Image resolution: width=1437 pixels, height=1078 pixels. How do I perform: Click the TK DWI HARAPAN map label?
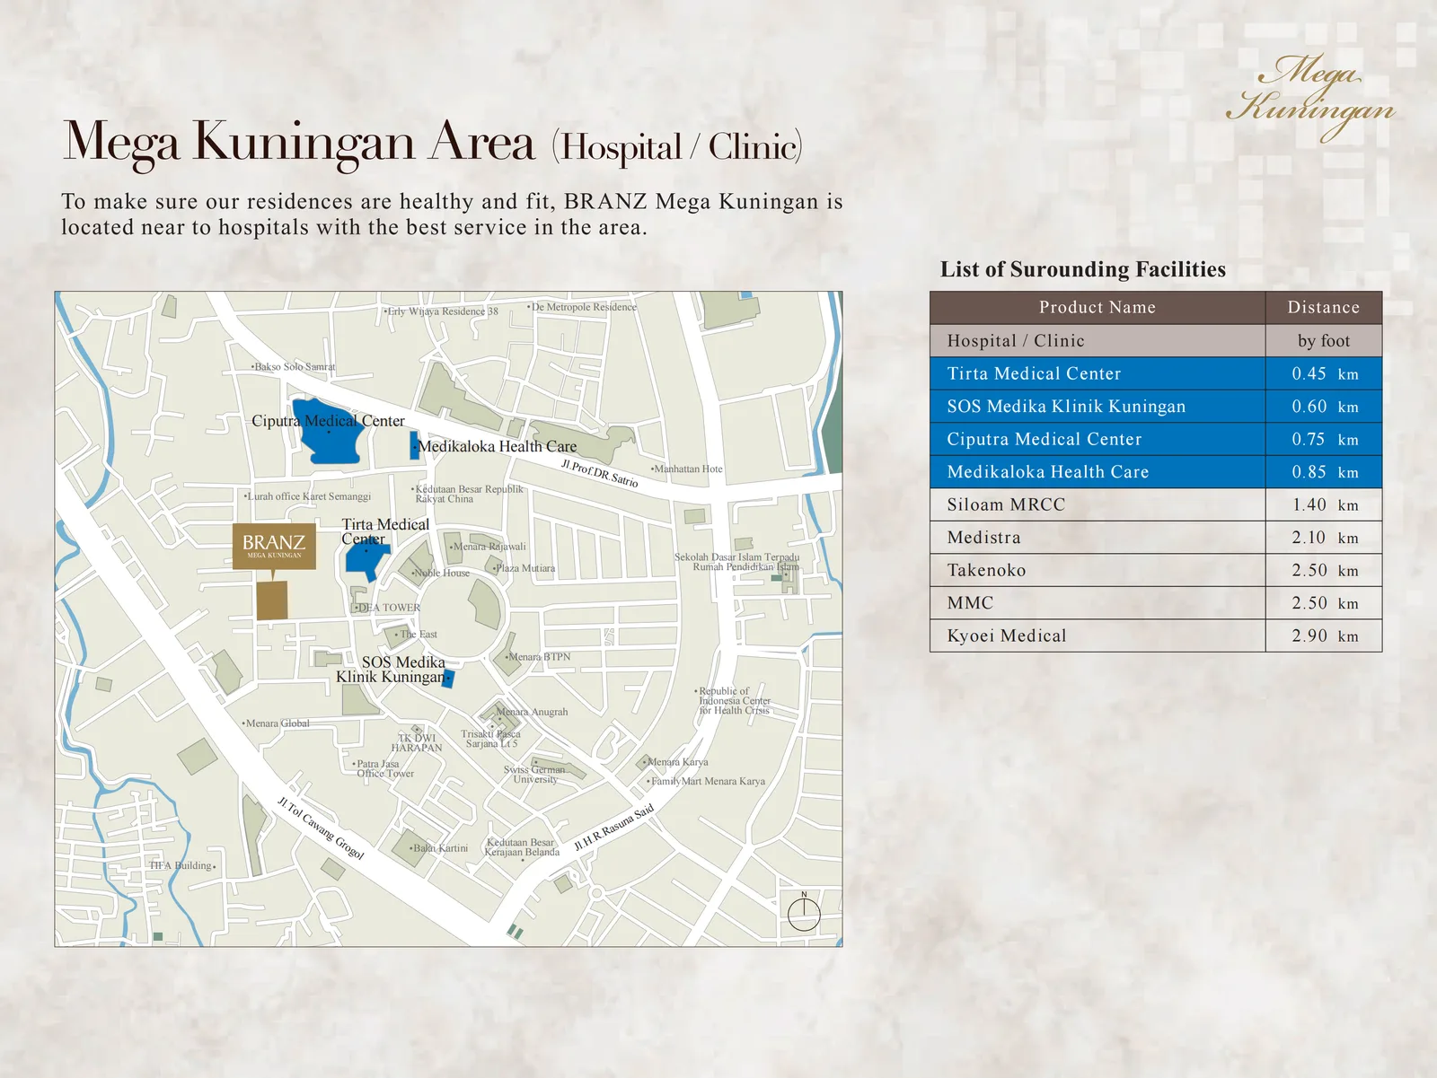coord(417,743)
